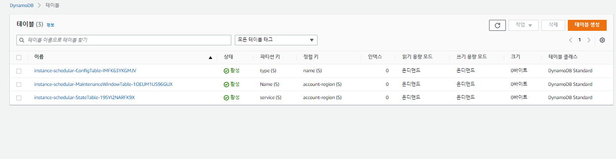Open the table settings gear icon
This screenshot has height=159, width=616.
point(602,40)
